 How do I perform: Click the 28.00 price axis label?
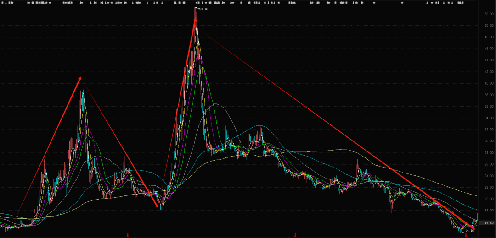(x=489, y=152)
